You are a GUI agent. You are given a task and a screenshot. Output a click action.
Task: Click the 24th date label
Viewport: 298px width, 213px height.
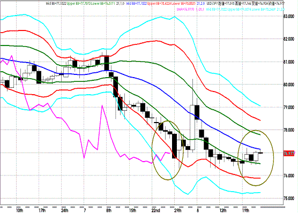point(65,210)
